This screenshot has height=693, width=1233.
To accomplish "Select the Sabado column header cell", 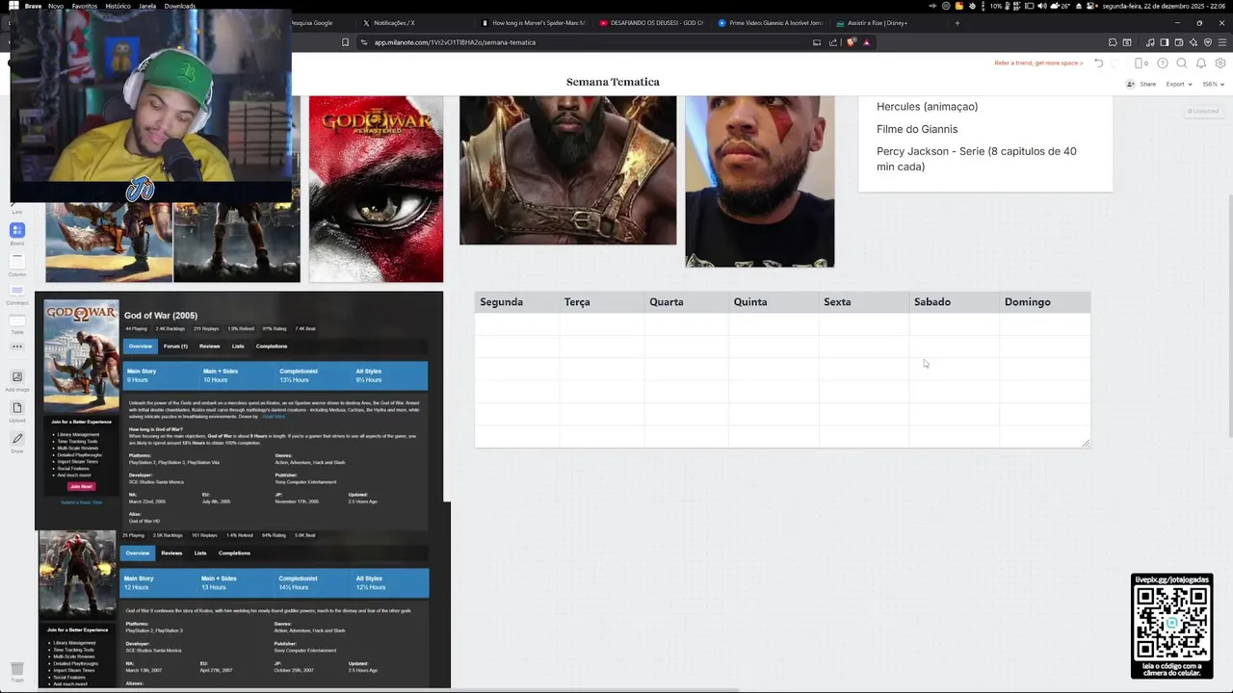I will pos(955,302).
